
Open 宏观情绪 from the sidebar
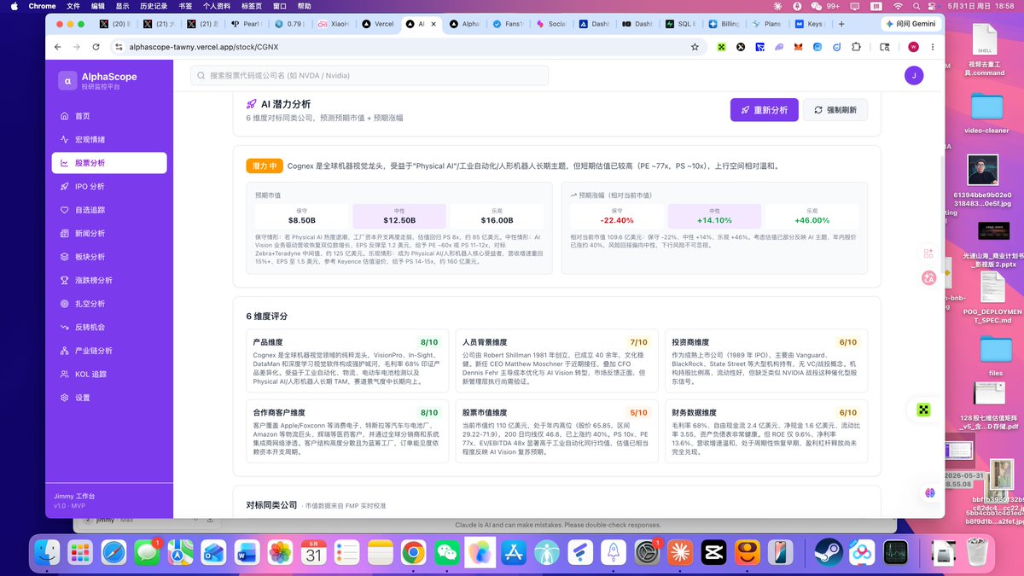click(108, 139)
